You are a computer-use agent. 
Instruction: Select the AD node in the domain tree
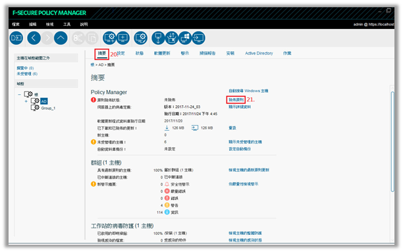(x=44, y=101)
